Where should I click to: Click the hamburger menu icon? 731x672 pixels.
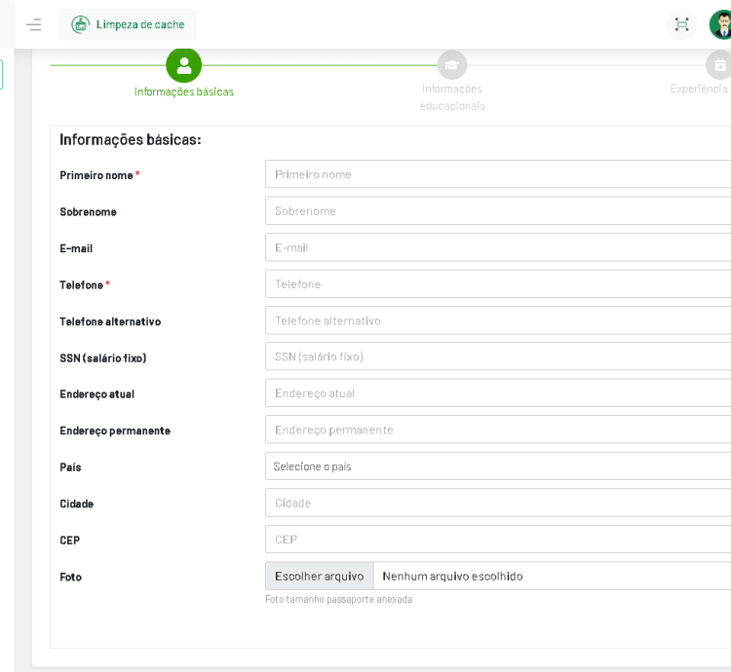pos(34,24)
